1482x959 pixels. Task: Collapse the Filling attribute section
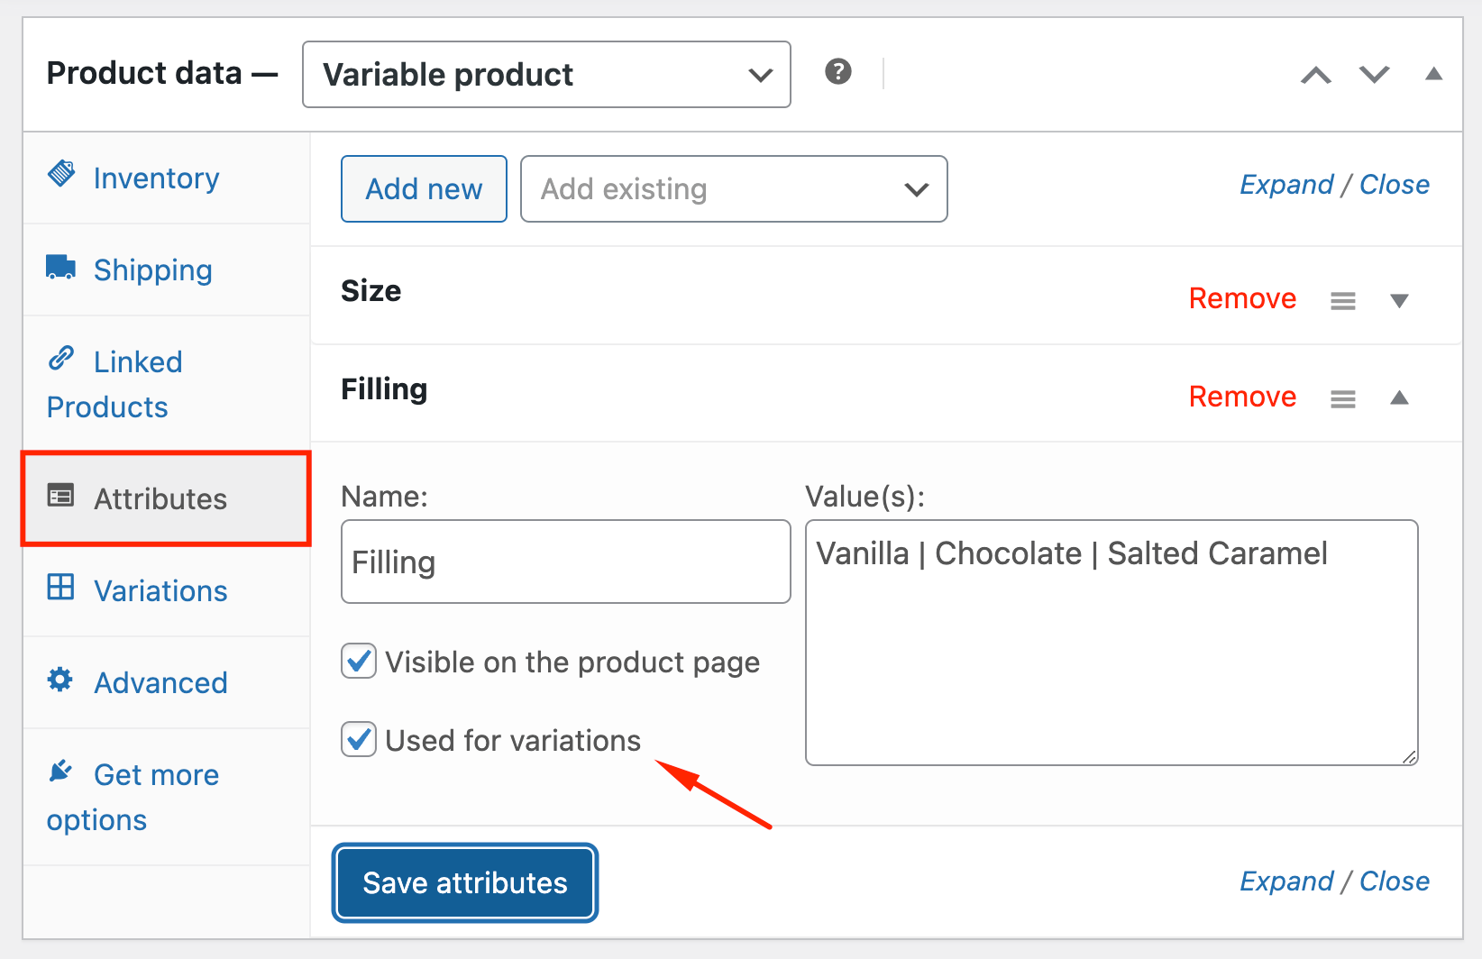tap(1399, 397)
